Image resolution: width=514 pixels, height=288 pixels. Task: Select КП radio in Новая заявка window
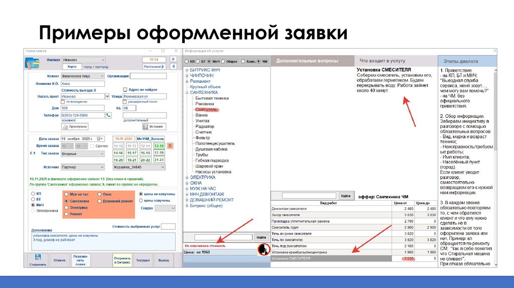[x=33, y=194]
